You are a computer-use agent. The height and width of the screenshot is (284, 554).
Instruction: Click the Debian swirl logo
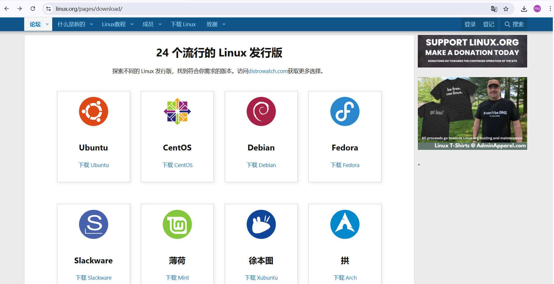(261, 111)
